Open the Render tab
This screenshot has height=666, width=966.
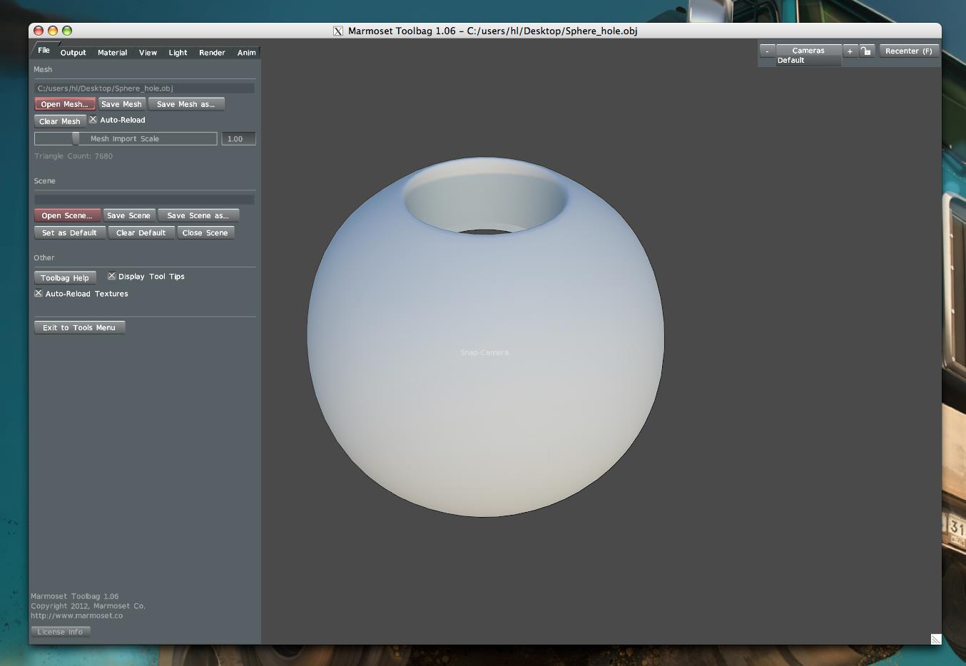pos(212,53)
